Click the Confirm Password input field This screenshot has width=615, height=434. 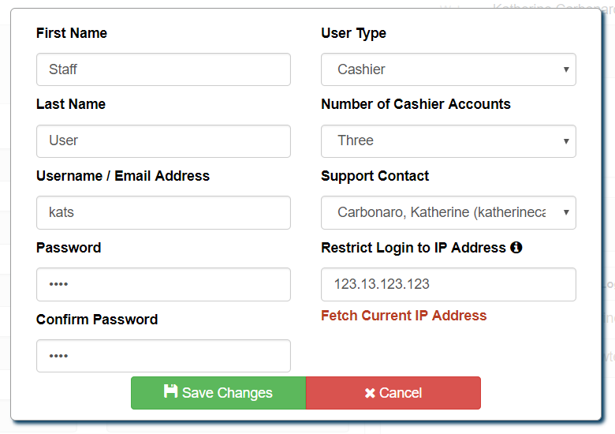click(x=163, y=356)
